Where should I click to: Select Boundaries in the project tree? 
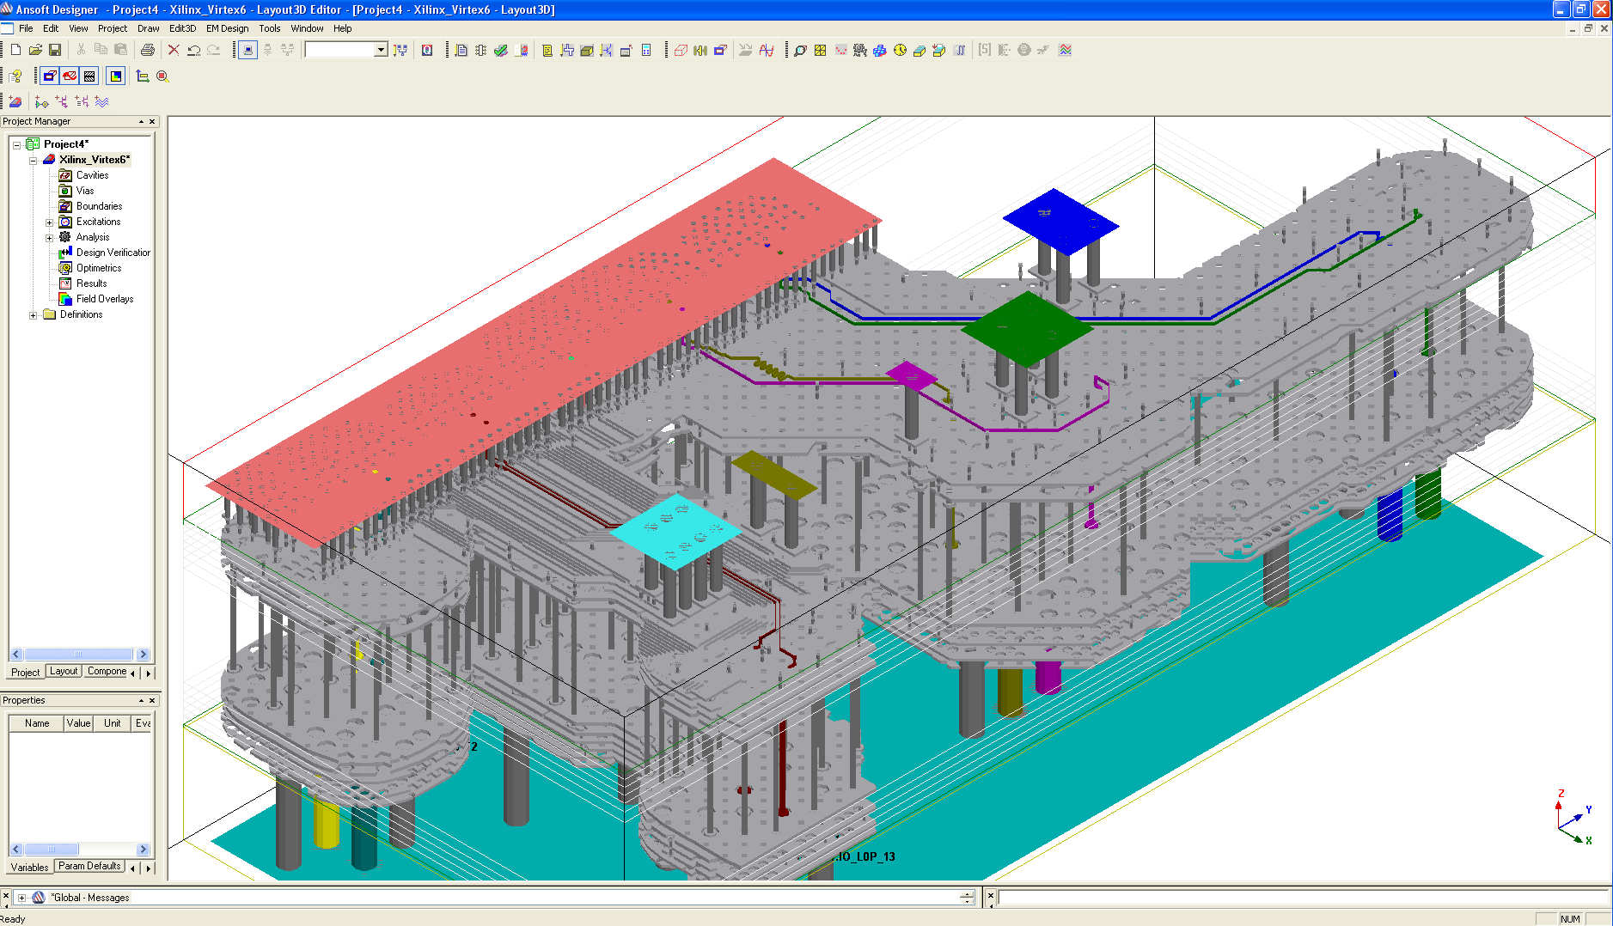(99, 206)
